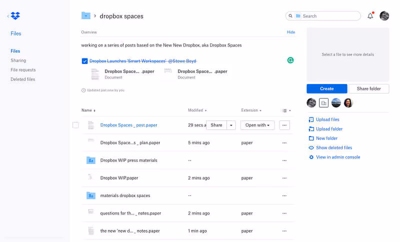Screen dimensions: 400x242
Task: Click the green mention badge icon
Action: [x=290, y=60]
